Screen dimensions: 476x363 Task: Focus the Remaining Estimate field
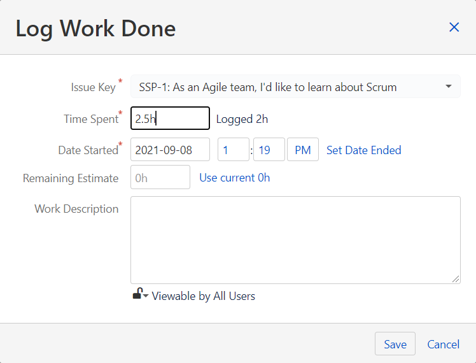coord(160,178)
